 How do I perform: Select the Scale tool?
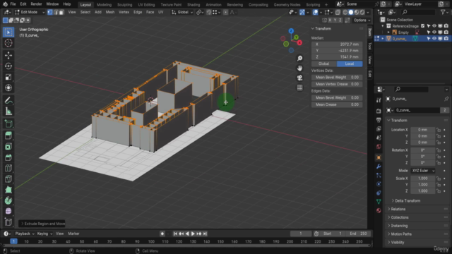pos(8,77)
